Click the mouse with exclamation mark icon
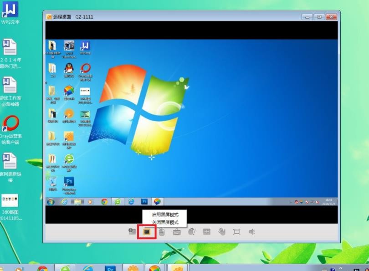 coord(192,232)
